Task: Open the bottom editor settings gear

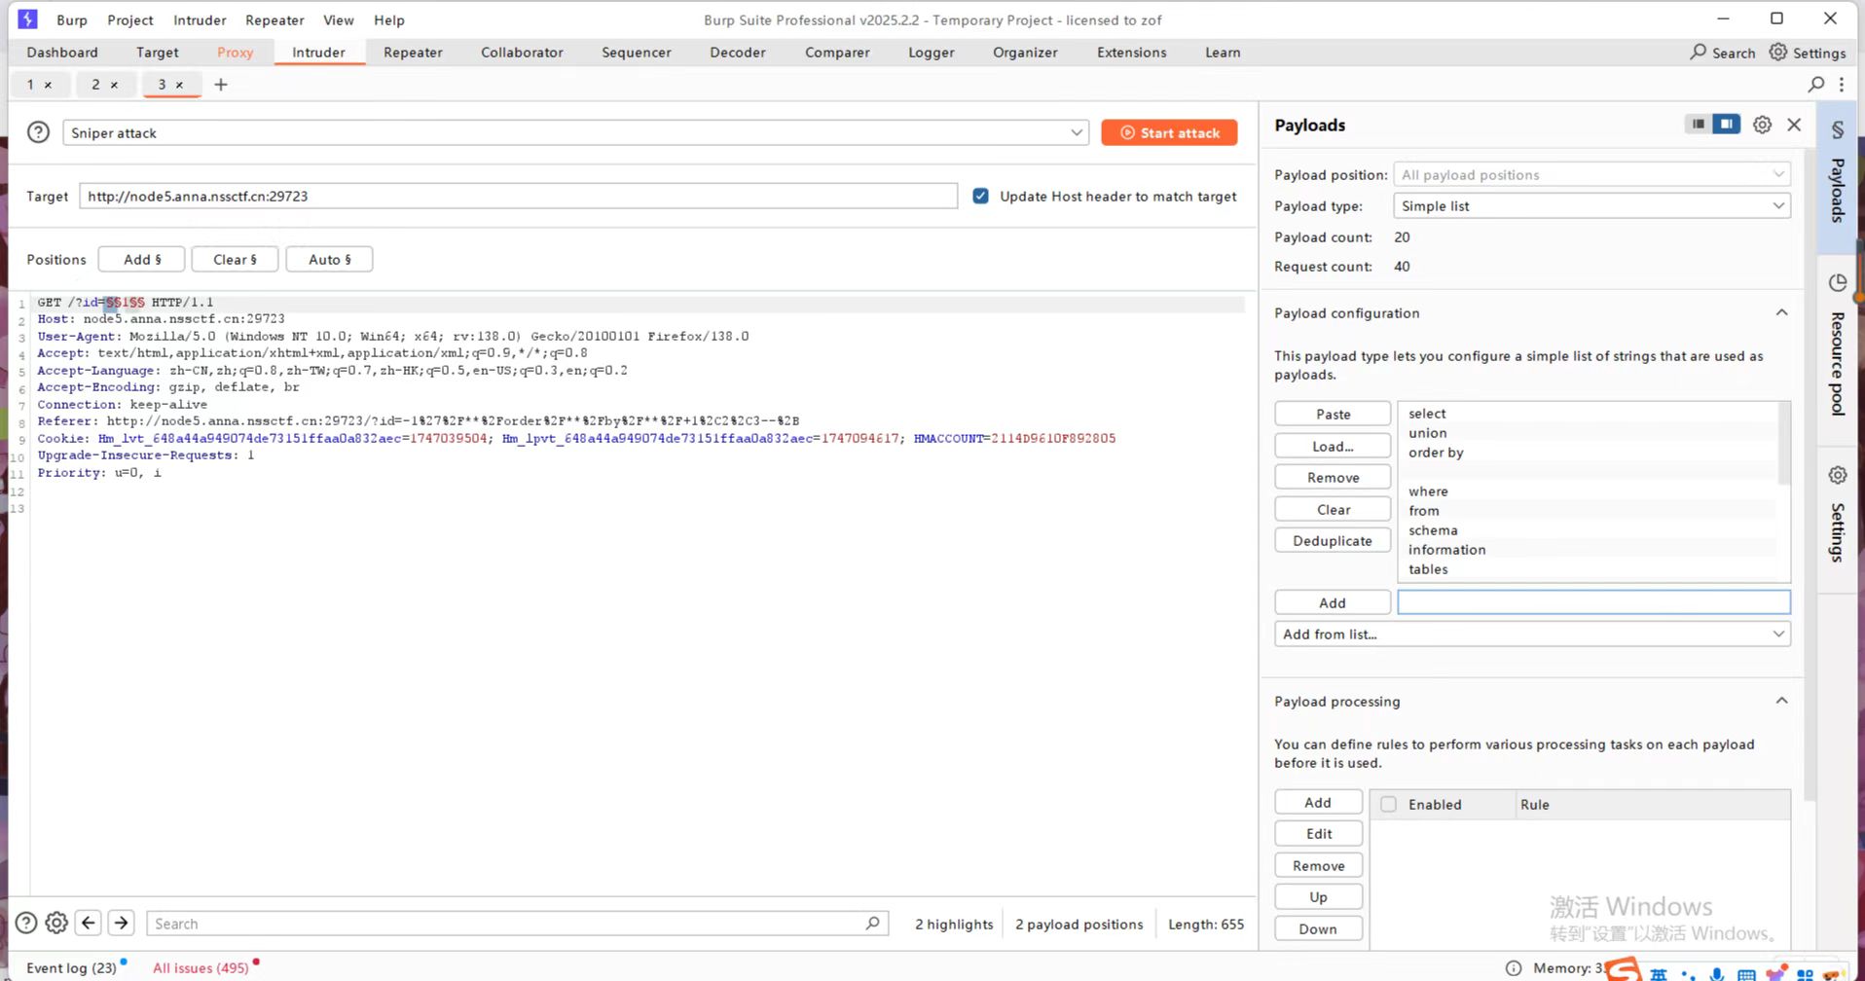Action: 56,923
